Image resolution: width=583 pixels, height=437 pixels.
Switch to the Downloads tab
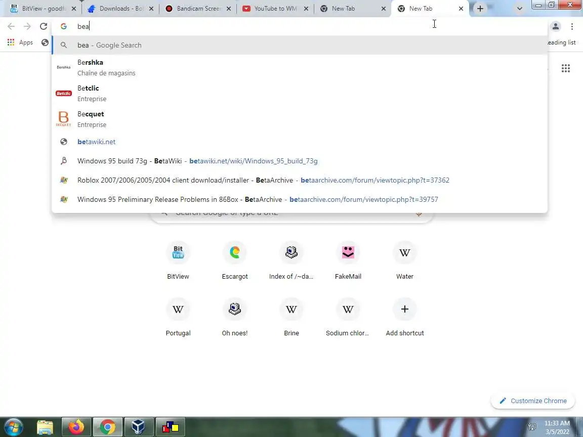pyautogui.click(x=120, y=9)
